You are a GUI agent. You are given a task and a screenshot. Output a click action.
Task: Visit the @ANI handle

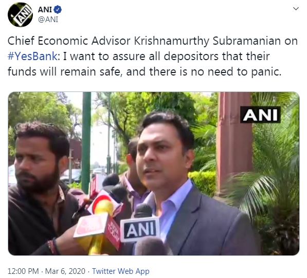[x=48, y=20]
